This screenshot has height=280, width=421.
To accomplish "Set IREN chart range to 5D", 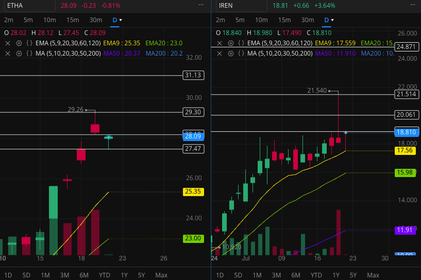I will click(238, 275).
